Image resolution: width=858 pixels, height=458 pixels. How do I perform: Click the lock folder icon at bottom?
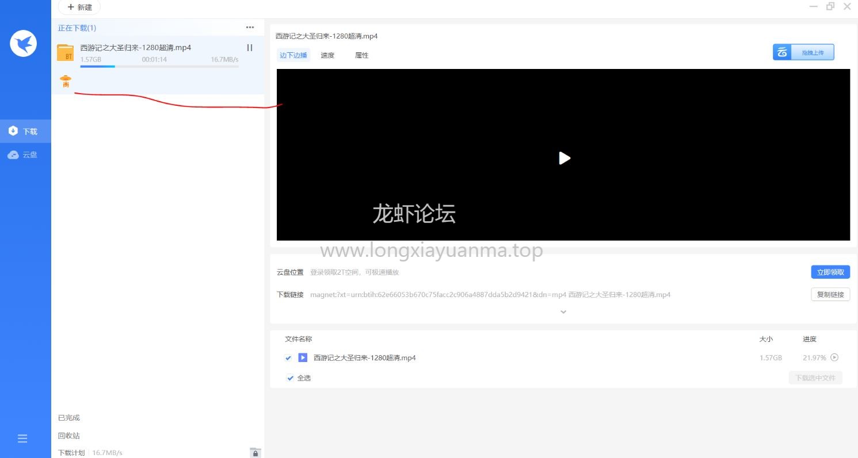click(x=256, y=452)
